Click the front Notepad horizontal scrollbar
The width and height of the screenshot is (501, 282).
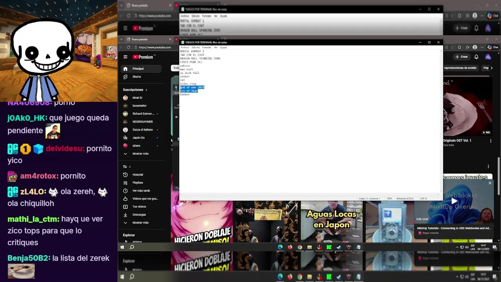309,194
